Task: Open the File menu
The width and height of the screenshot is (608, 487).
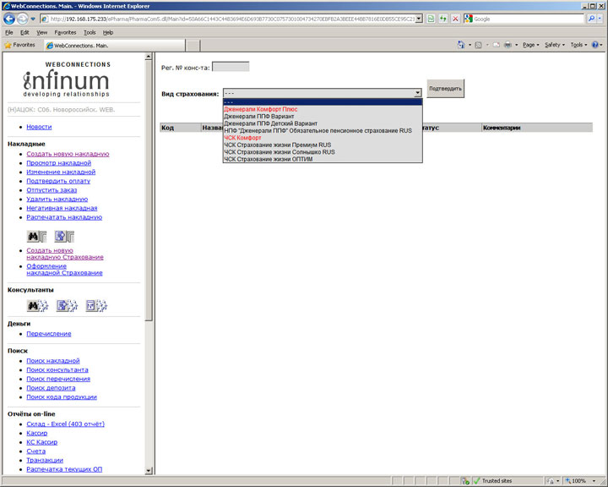Action: (x=9, y=33)
